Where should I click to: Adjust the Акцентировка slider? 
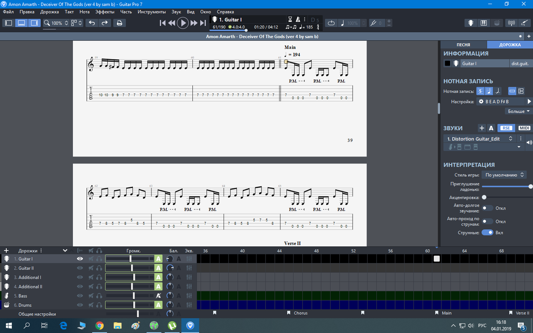click(507, 197)
